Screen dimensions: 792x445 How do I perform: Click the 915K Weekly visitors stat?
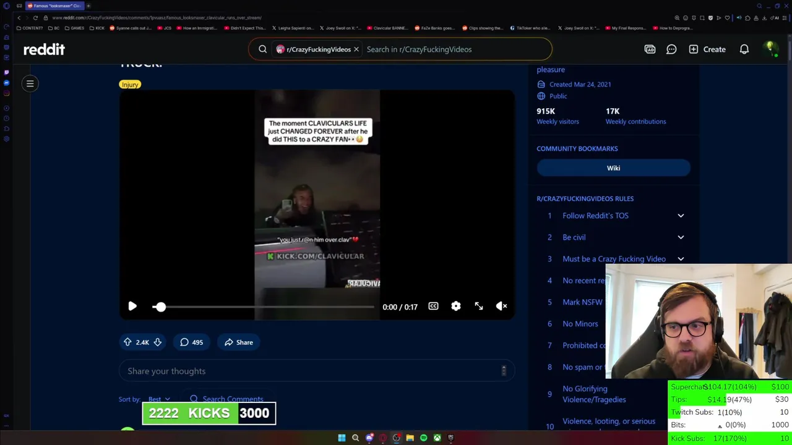(557, 116)
